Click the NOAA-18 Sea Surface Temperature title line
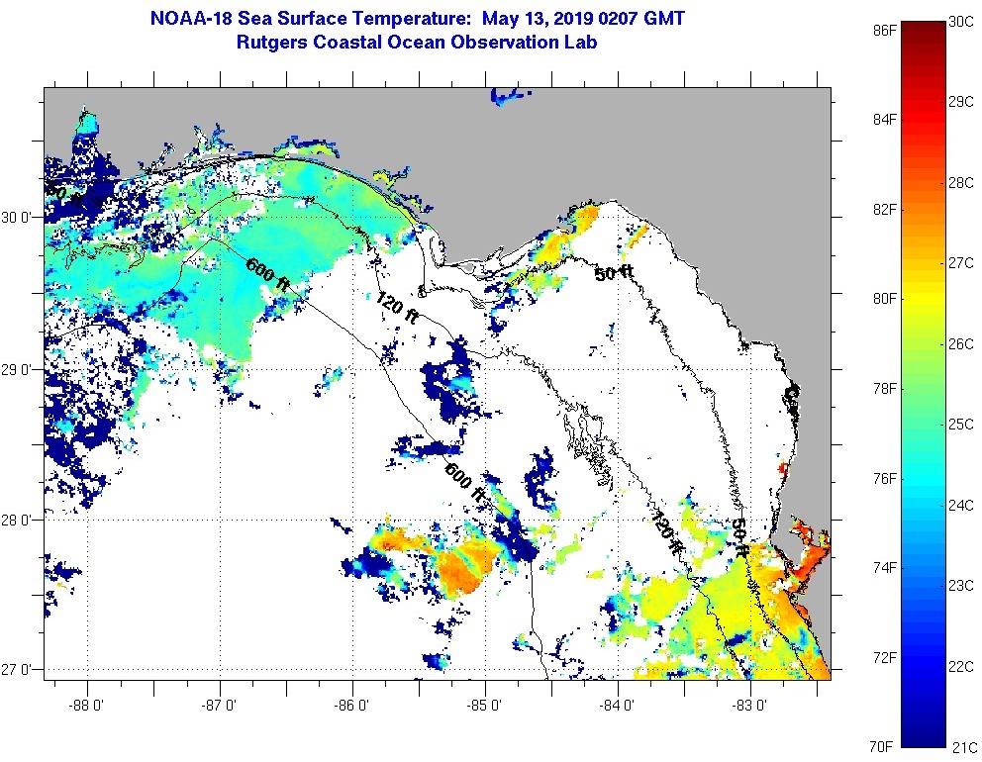This screenshot has height=762, width=982. tap(417, 18)
